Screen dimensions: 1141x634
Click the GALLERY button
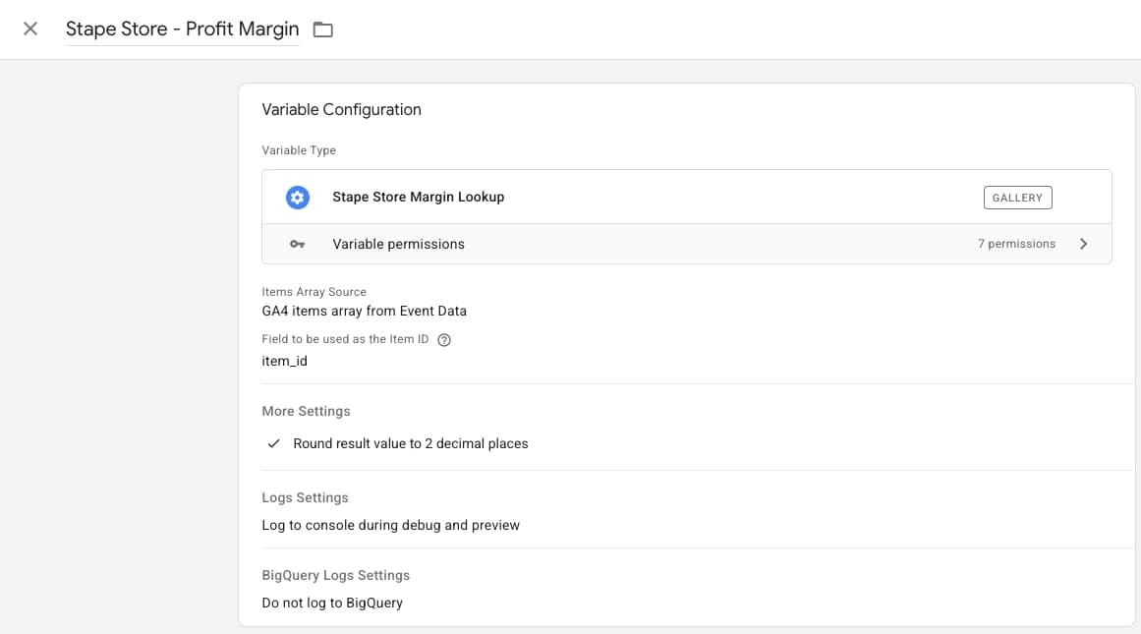tap(1017, 197)
